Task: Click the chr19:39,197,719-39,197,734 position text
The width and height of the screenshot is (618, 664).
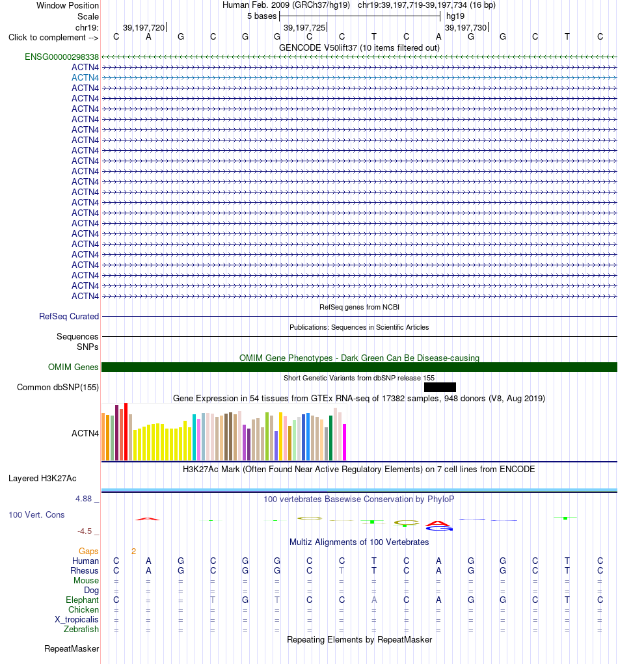Action: point(427,5)
